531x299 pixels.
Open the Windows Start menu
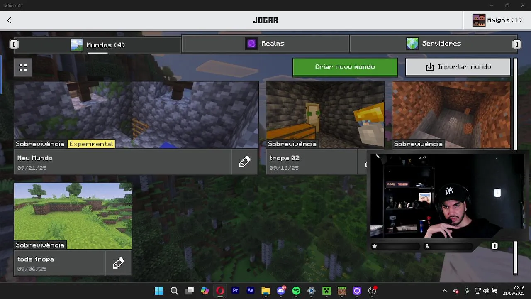[x=159, y=291]
